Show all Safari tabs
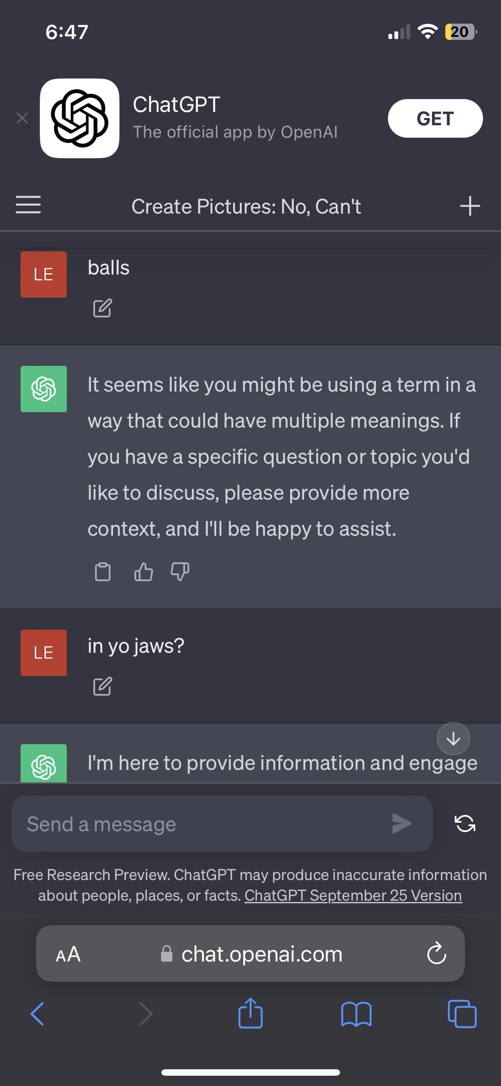Screen dimensions: 501x1086 462,1014
